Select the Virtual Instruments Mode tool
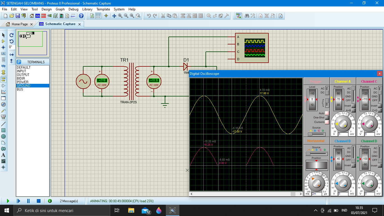The width and height of the screenshot is (384, 216). (x=3, y=117)
